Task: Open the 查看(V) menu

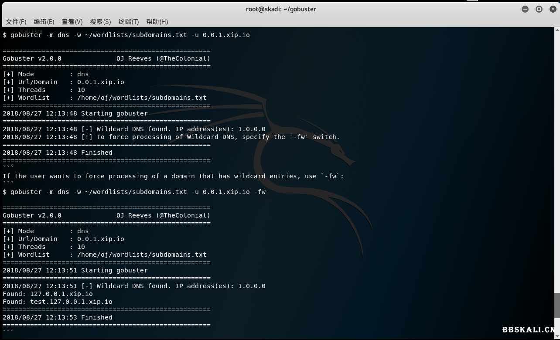Action: point(72,21)
